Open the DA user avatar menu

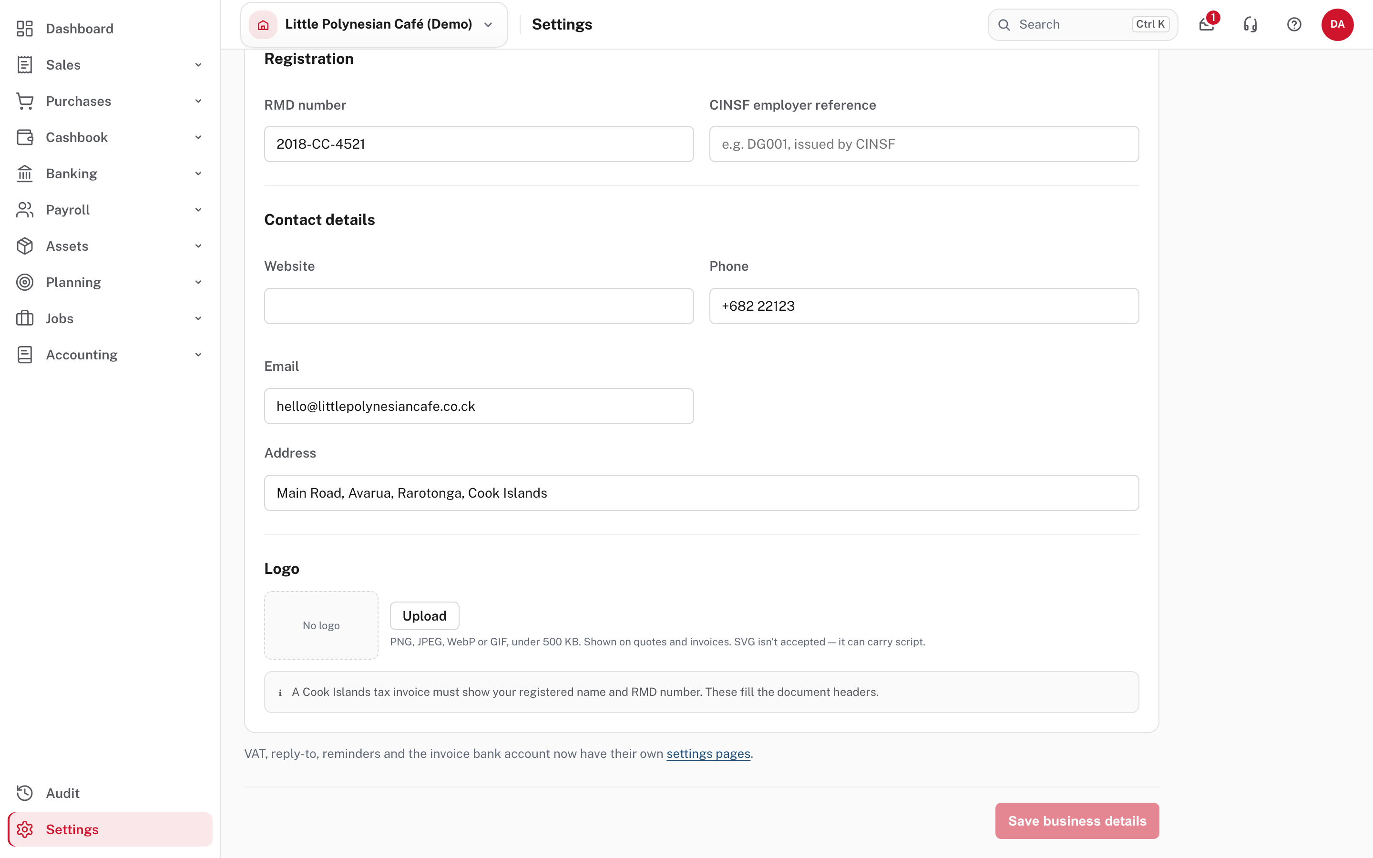tap(1337, 24)
